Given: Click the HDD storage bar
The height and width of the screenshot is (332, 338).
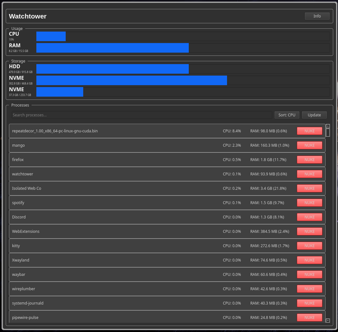Looking at the screenshot, I should 183,69.
